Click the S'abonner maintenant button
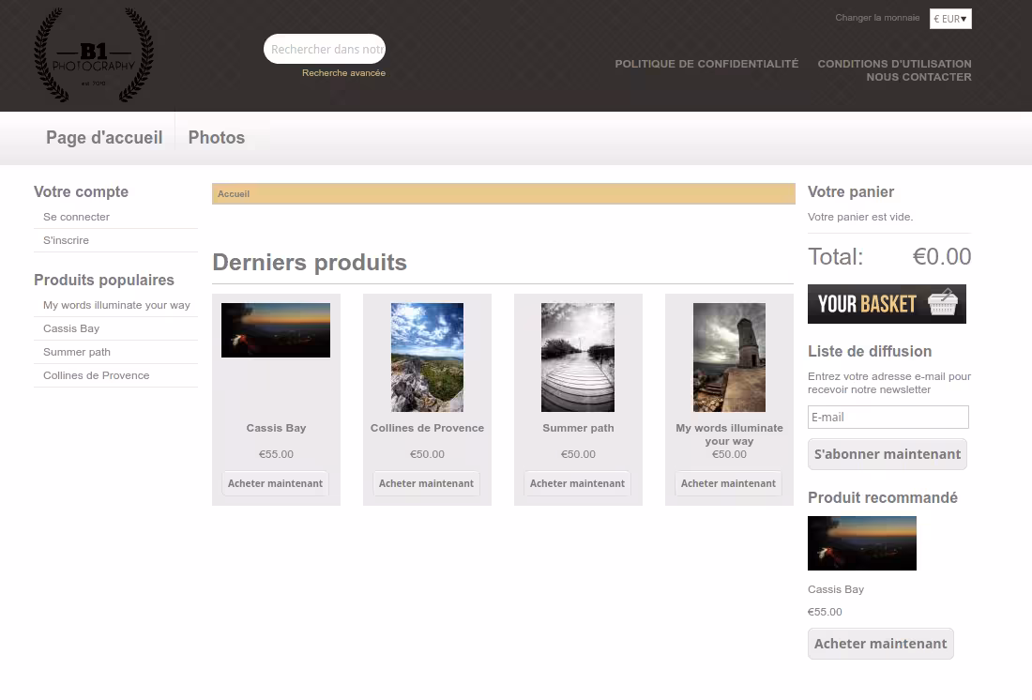Screen dimensions: 1032x700 click(x=887, y=454)
